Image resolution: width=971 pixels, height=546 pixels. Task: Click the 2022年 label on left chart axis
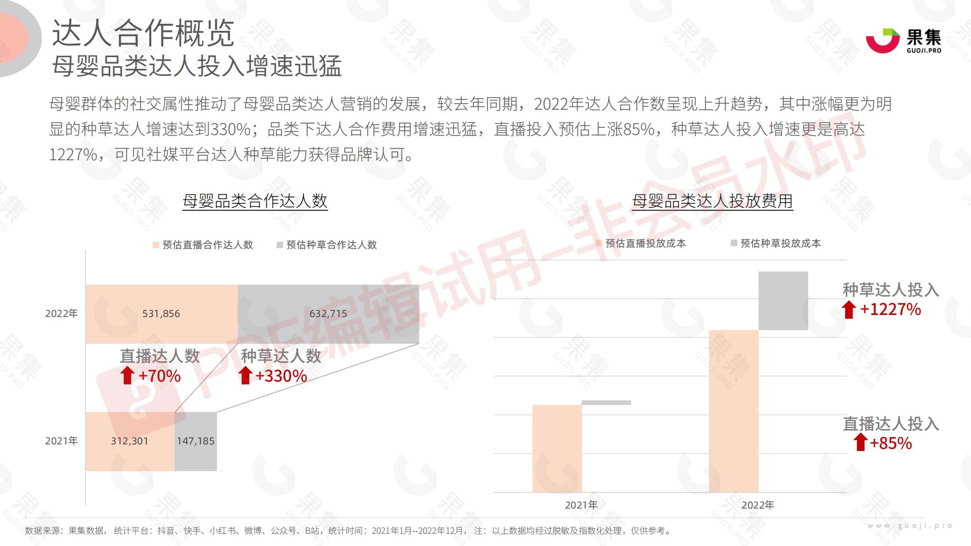62,313
